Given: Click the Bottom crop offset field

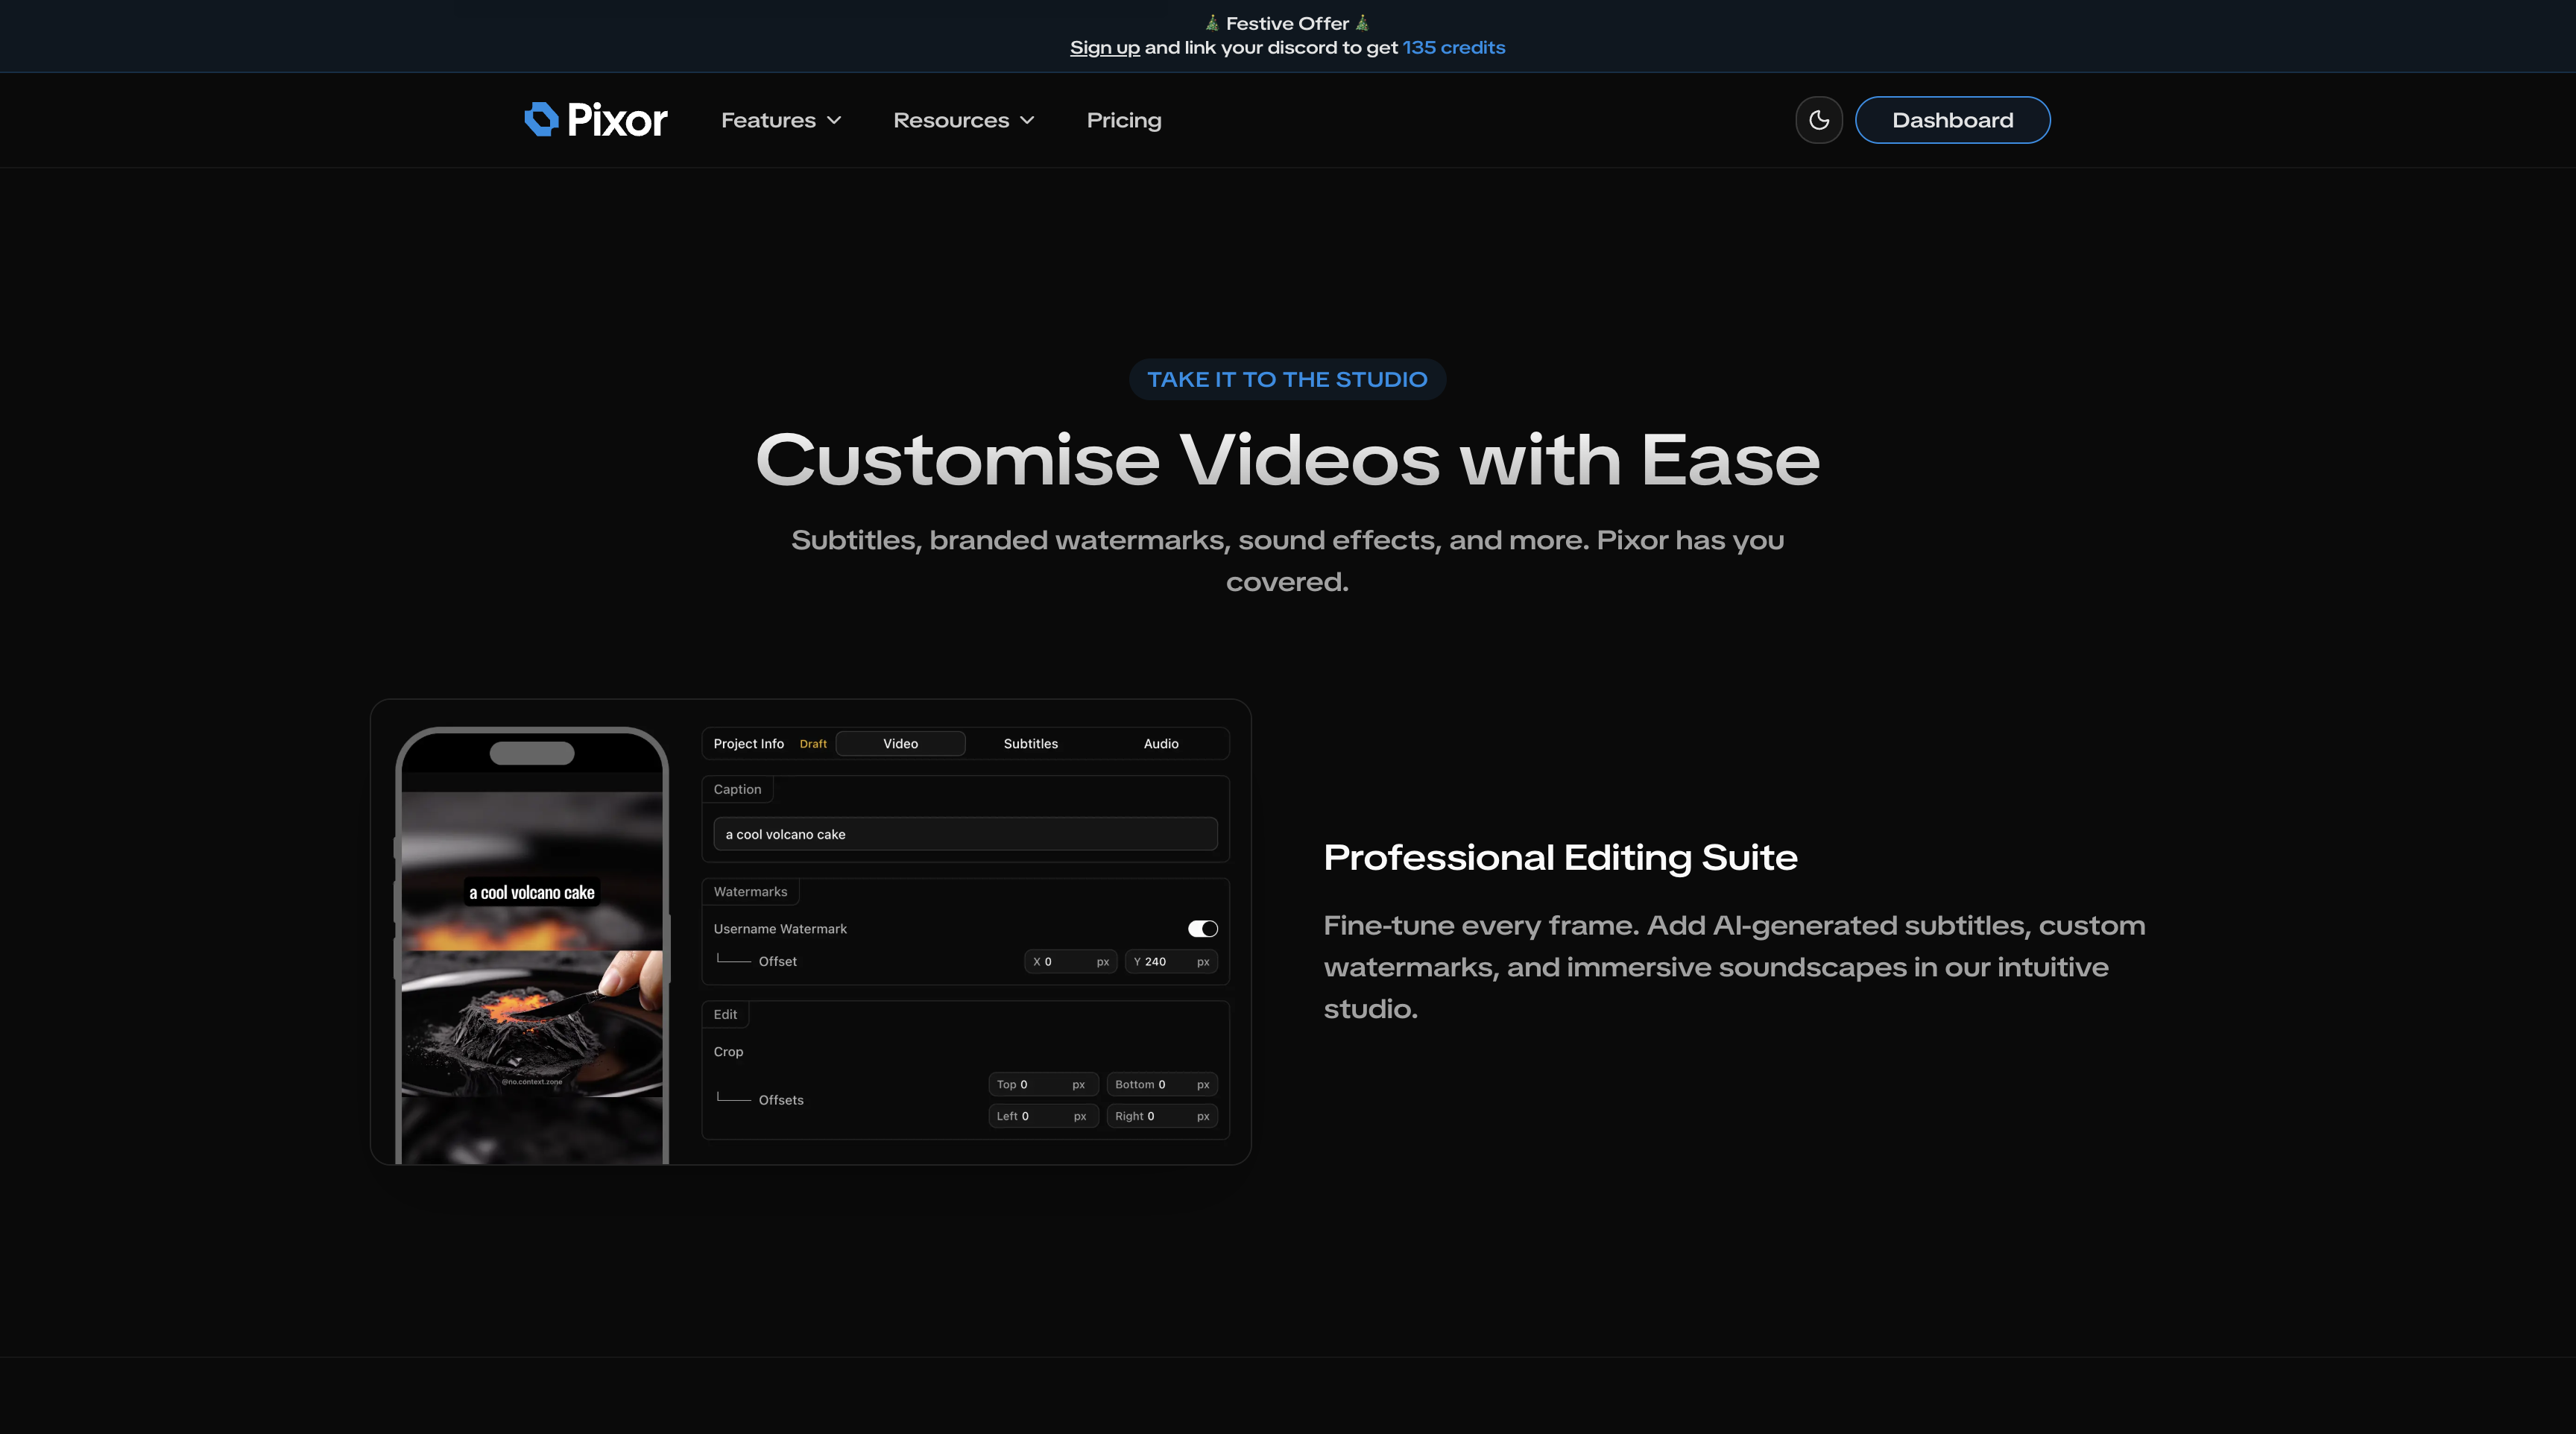Looking at the screenshot, I should click(1161, 1084).
